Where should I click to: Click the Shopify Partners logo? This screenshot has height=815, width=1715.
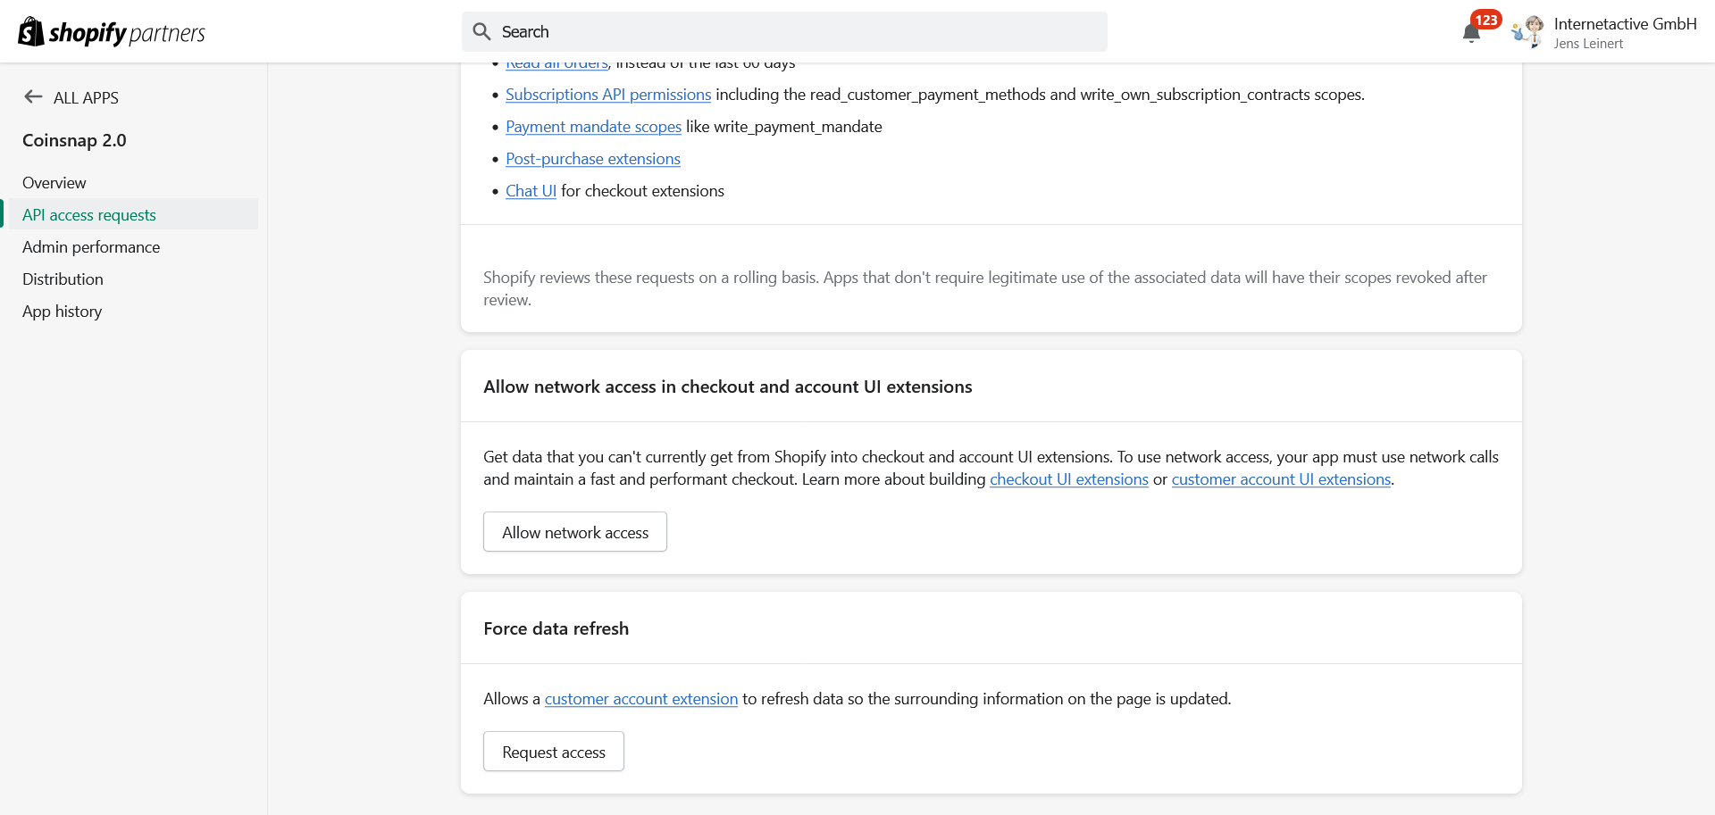click(x=112, y=32)
